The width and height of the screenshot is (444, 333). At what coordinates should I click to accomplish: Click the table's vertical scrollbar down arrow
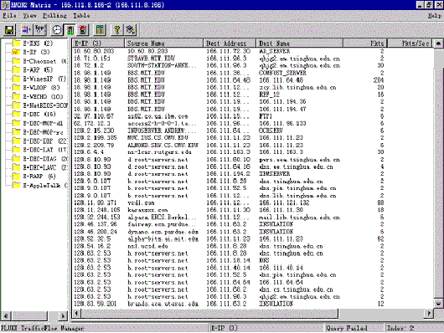[438, 303]
